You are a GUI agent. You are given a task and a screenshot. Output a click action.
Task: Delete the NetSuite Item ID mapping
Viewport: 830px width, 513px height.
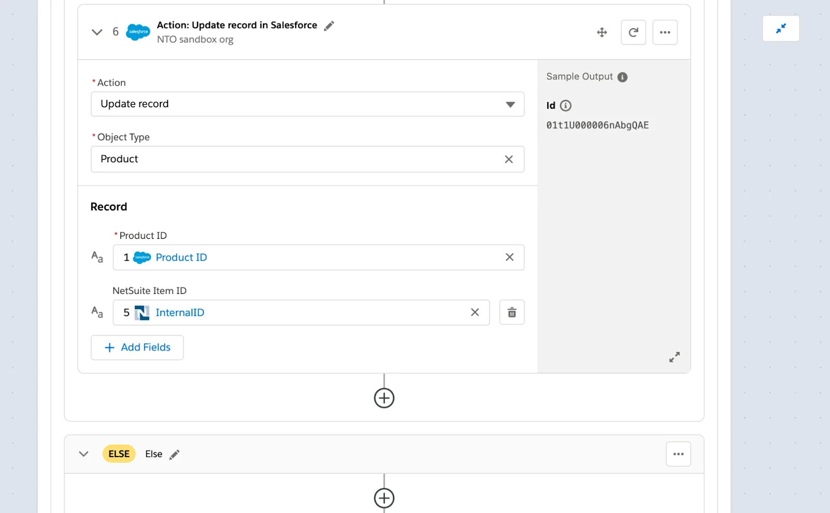pyautogui.click(x=511, y=312)
